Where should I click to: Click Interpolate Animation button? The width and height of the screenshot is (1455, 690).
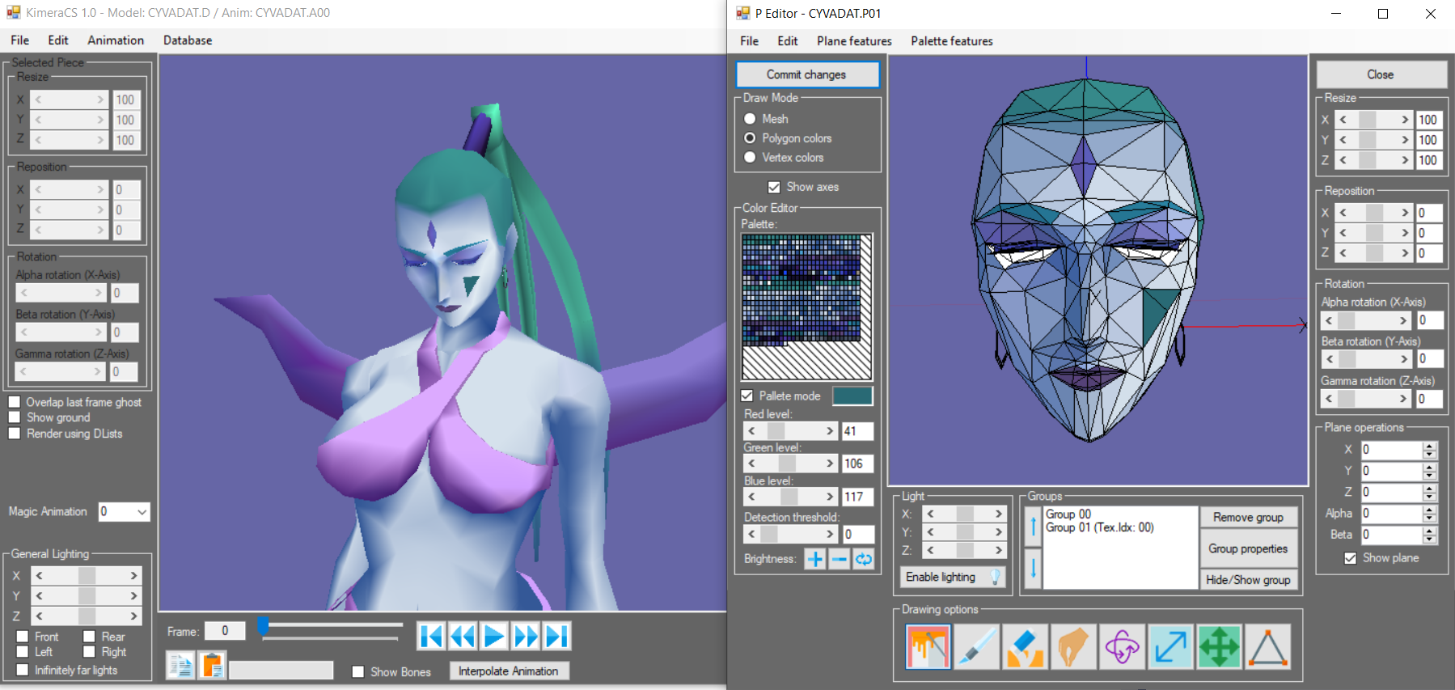coord(509,671)
